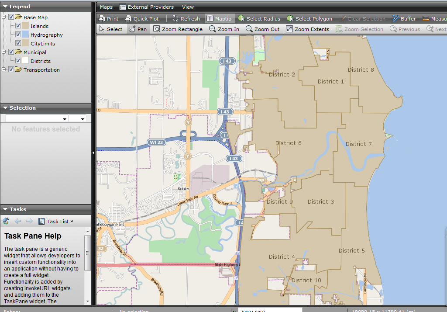Click Zoom Extents to view full map
Image resolution: width=447 pixels, height=312 pixels.
click(x=308, y=29)
